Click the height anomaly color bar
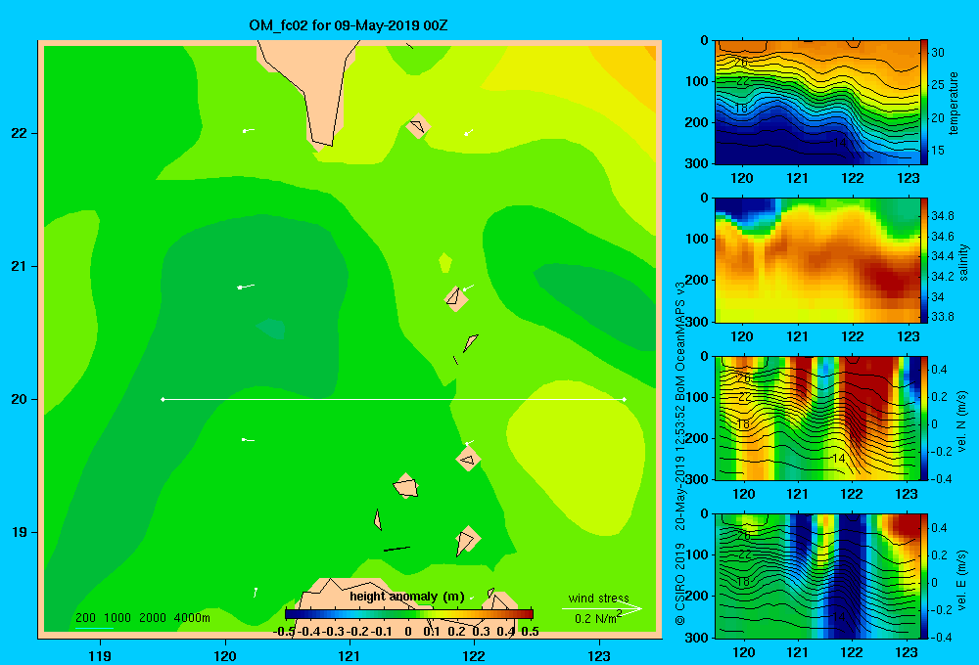 [x=409, y=614]
